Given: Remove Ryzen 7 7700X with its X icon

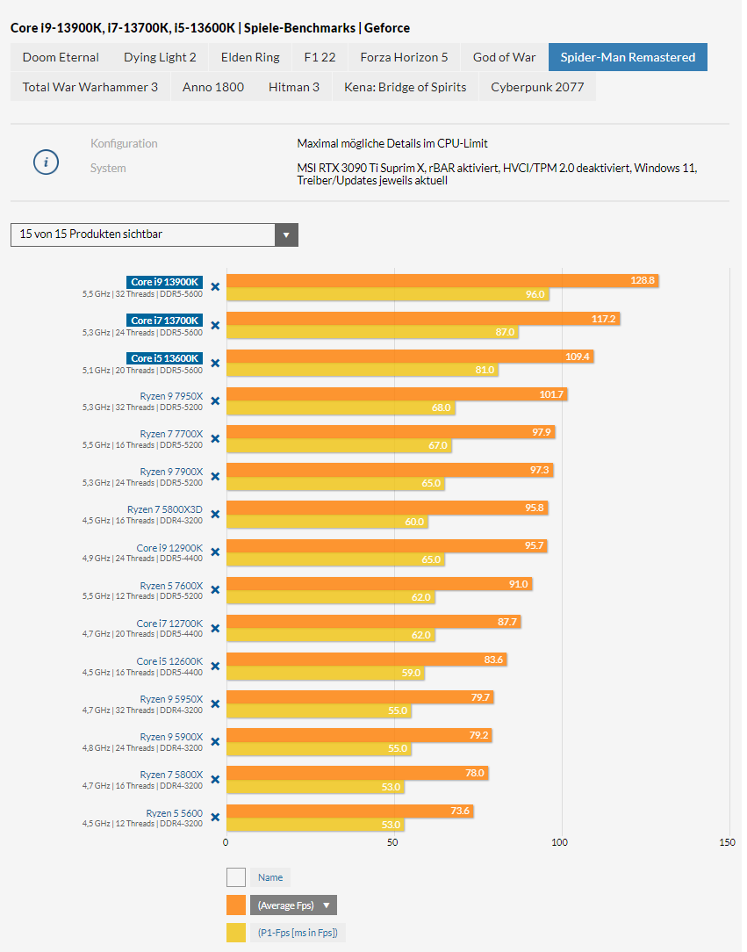Looking at the screenshot, I should point(215,438).
